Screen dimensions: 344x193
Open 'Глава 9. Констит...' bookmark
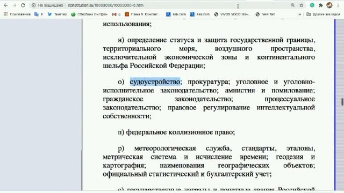tap(141, 14)
